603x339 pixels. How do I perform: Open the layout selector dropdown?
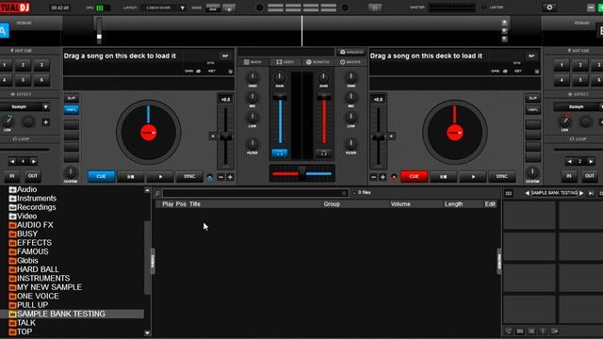[x=182, y=8]
